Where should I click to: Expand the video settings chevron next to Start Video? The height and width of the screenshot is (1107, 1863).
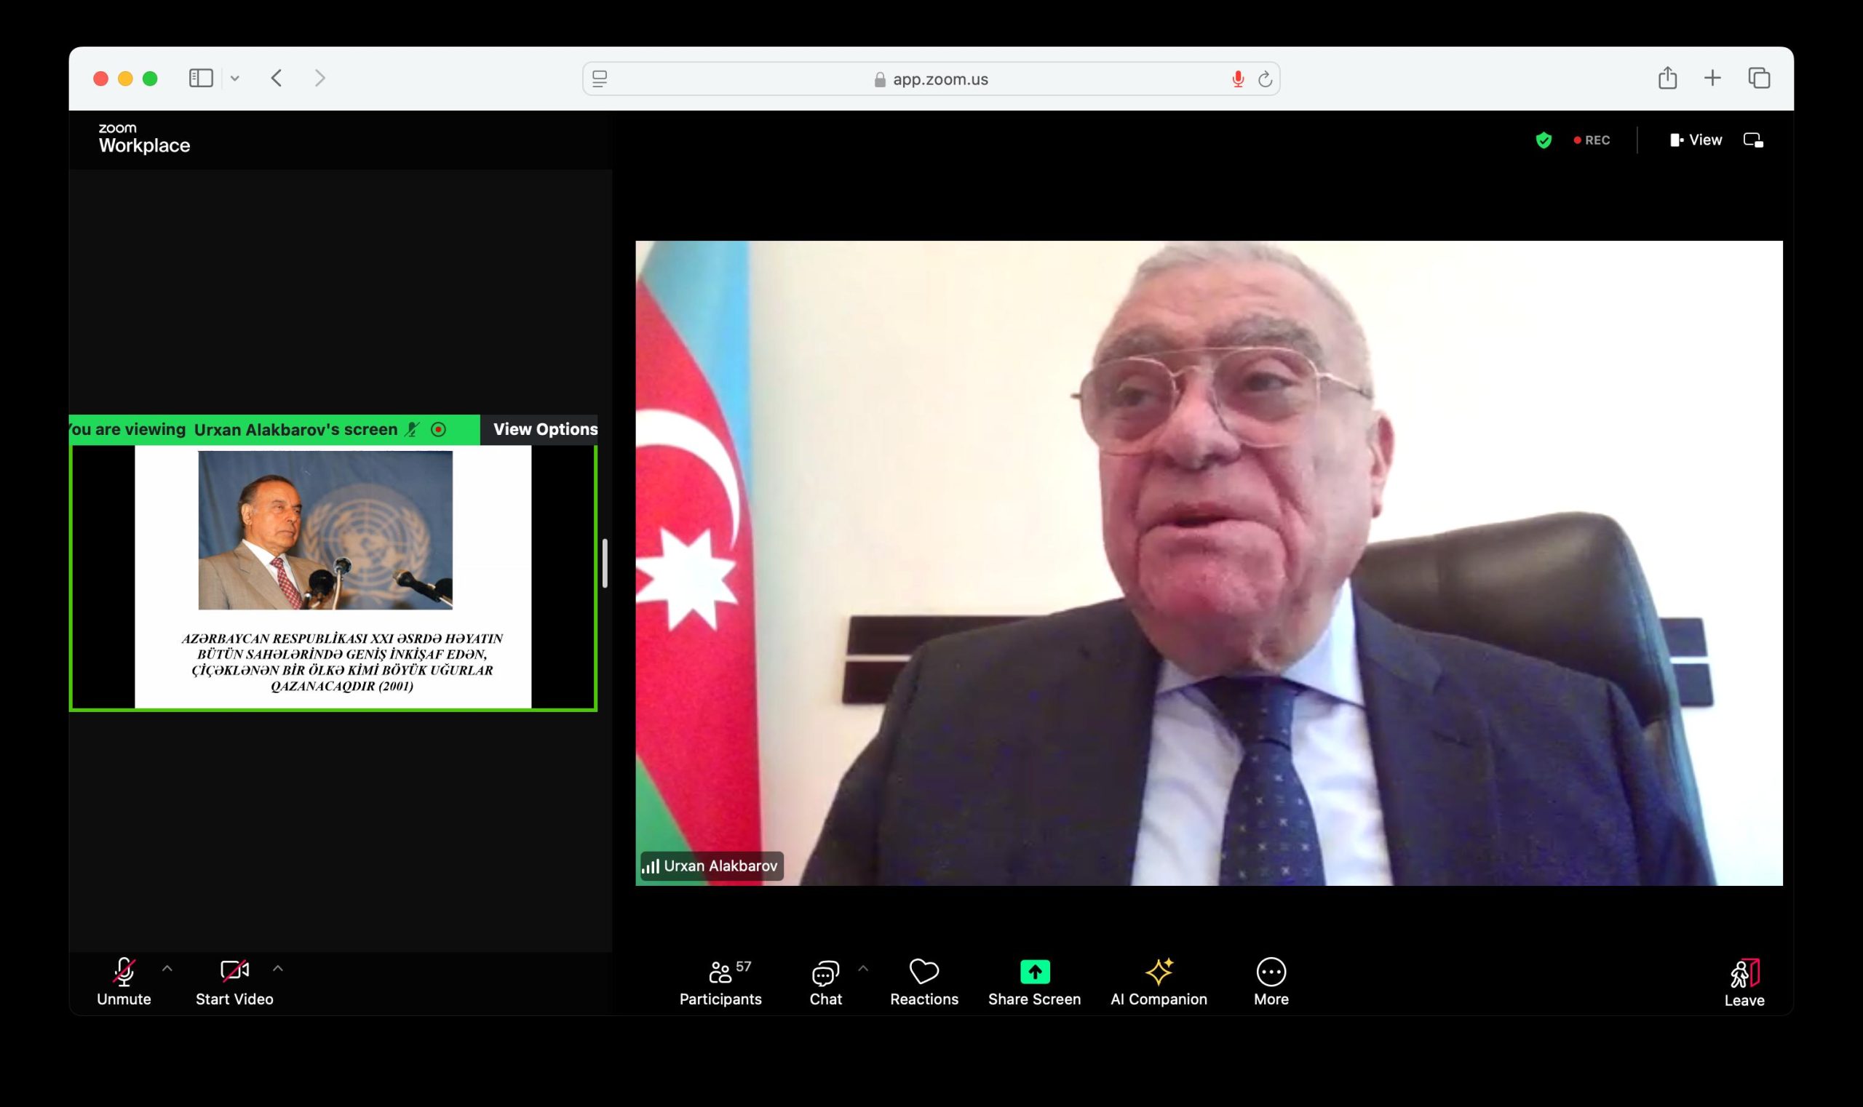tap(279, 970)
